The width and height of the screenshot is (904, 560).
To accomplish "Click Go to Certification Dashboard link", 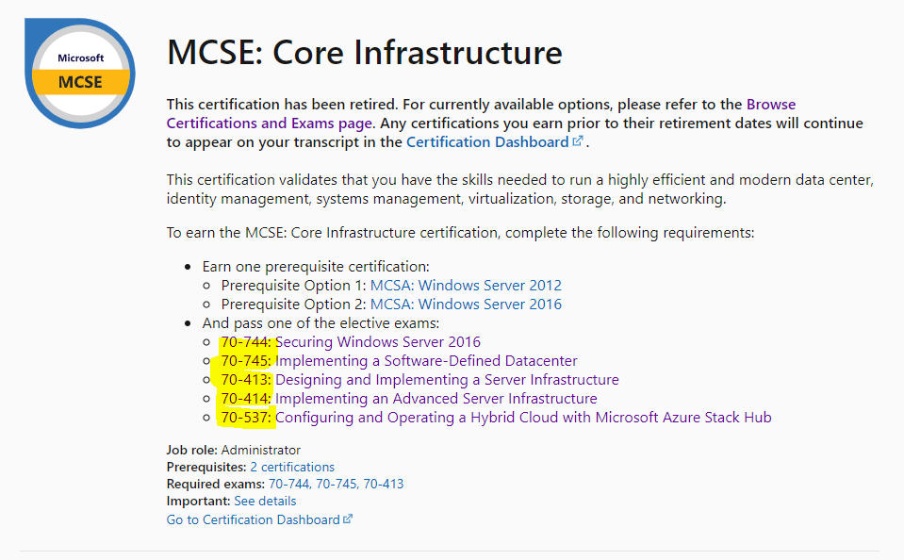I will 253,519.
